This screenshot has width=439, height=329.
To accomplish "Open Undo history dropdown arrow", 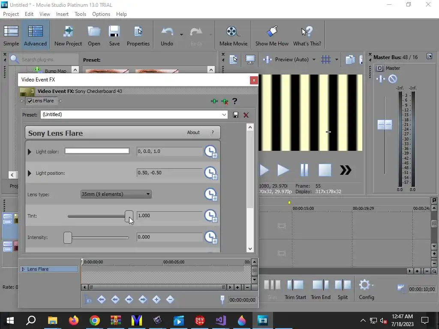I will click(181, 35).
